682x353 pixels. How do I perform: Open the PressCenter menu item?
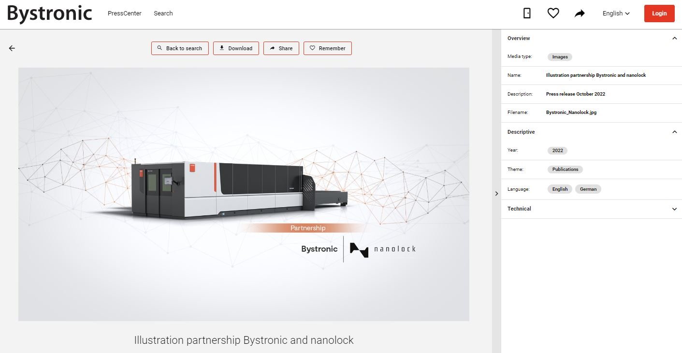125,14
